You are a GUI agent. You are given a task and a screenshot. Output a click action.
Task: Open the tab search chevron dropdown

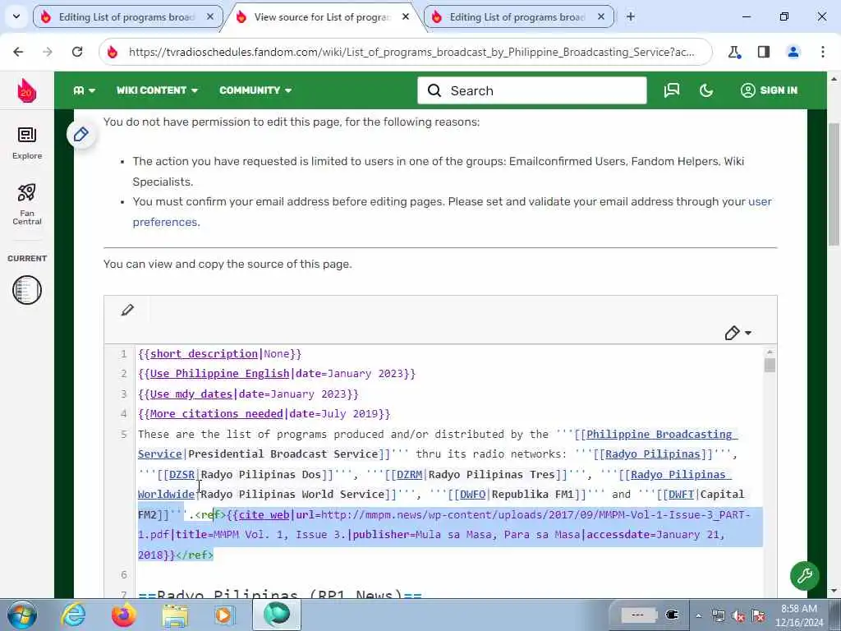16,16
